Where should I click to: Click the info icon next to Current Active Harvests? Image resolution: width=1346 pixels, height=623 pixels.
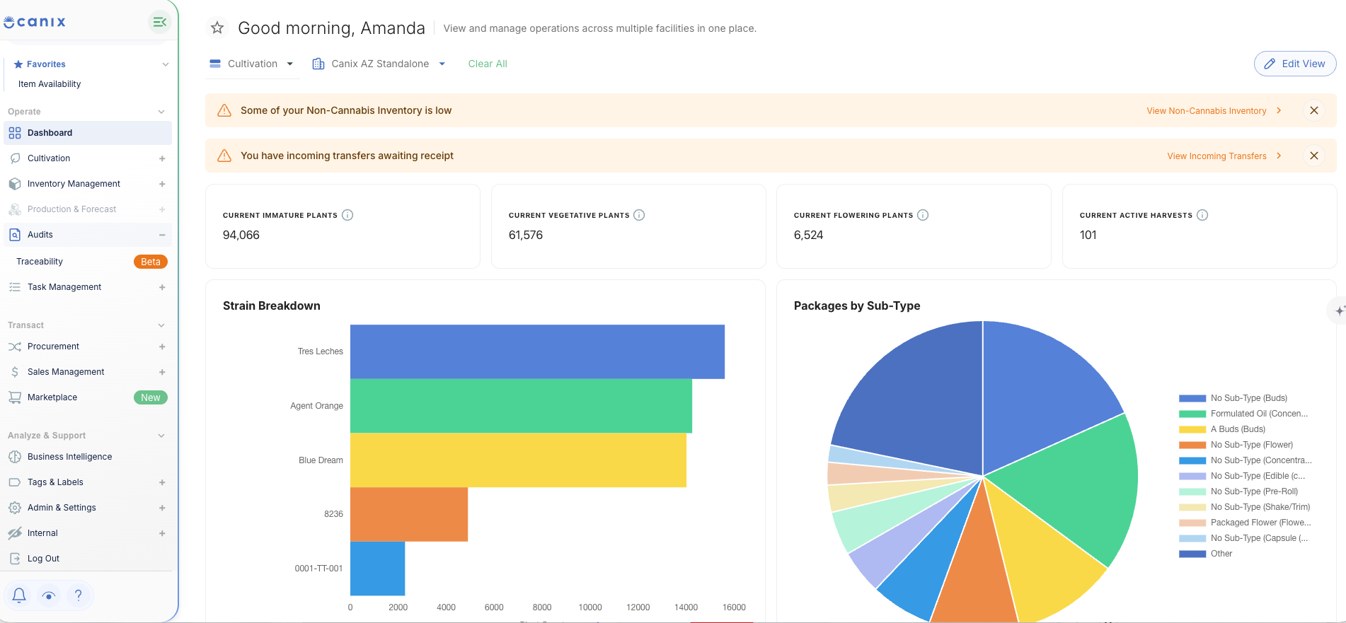[x=1202, y=215]
